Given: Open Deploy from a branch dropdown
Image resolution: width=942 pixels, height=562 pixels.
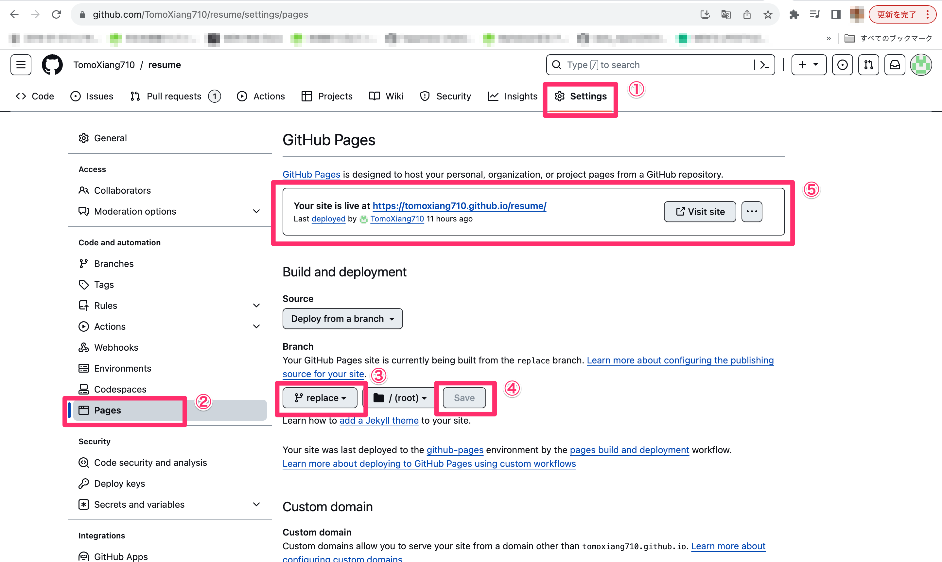Looking at the screenshot, I should pyautogui.click(x=342, y=319).
